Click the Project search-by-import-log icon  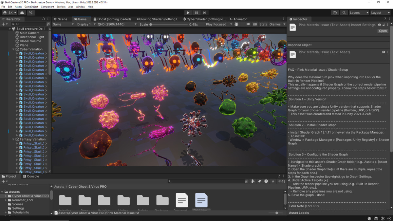click(266, 181)
